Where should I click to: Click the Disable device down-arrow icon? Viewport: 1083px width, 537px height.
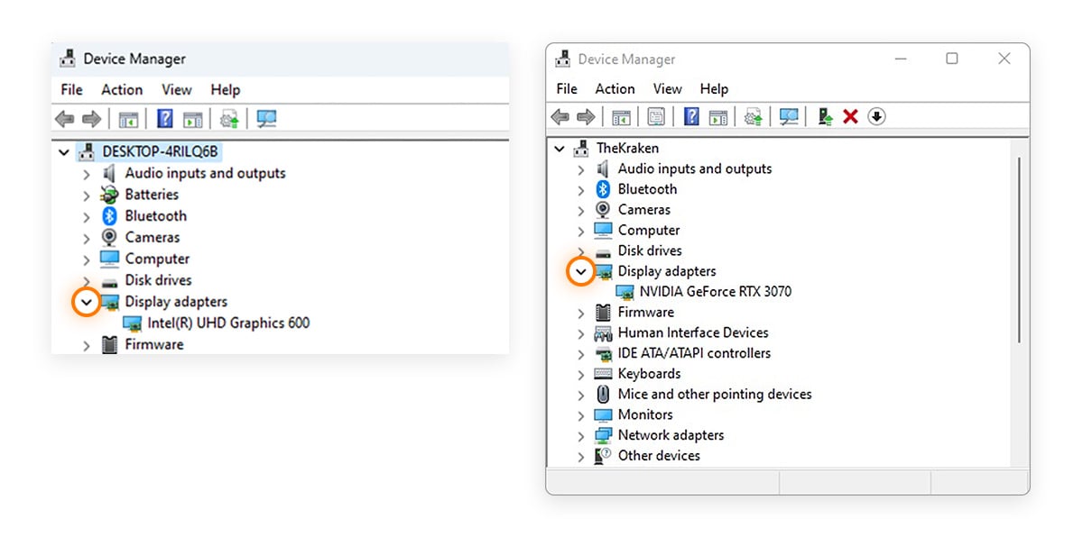pyautogui.click(x=876, y=116)
